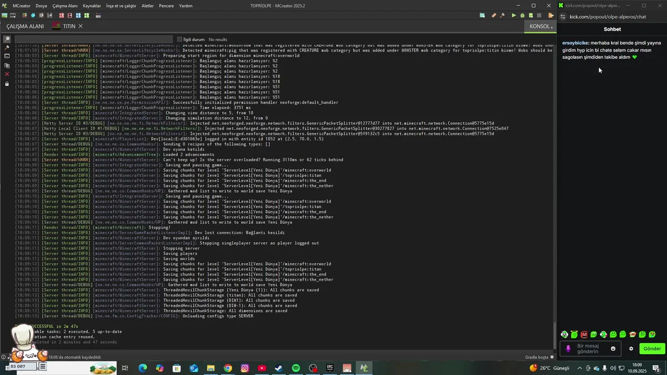Click the console vertical scrollbar
This screenshot has width=667, height=375.
tap(554, 335)
